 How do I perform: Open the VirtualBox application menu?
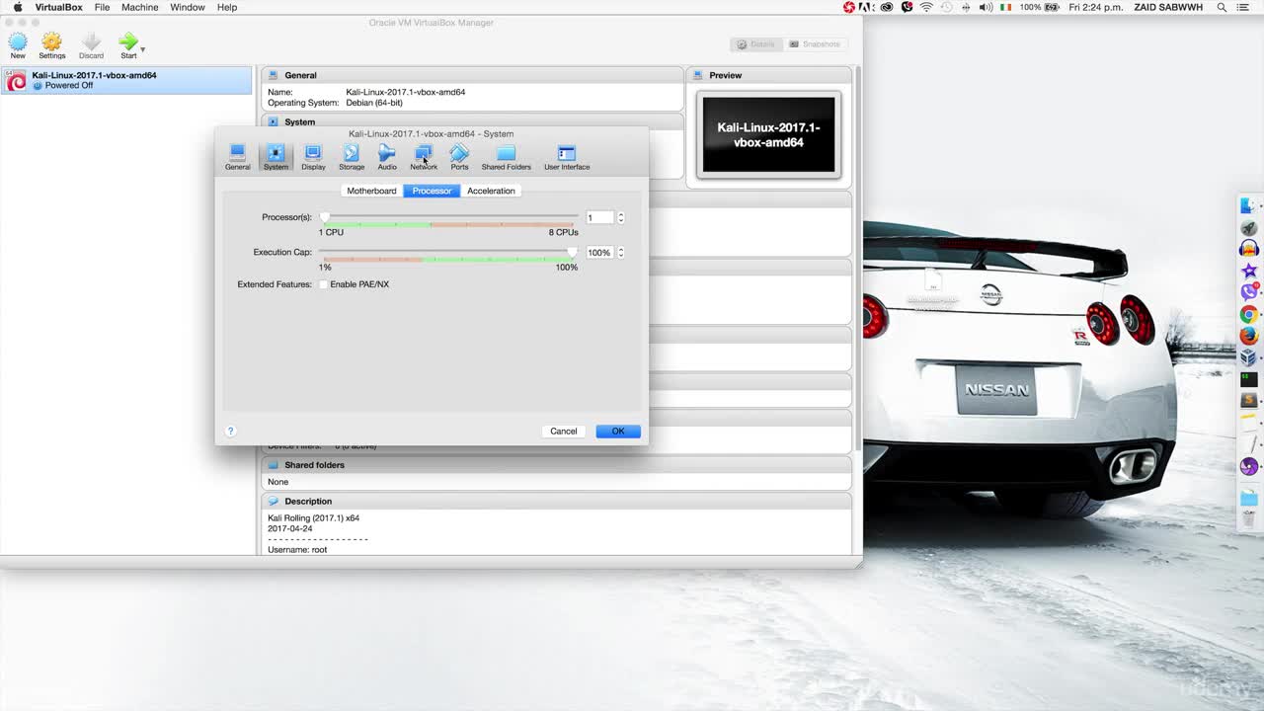click(x=58, y=7)
